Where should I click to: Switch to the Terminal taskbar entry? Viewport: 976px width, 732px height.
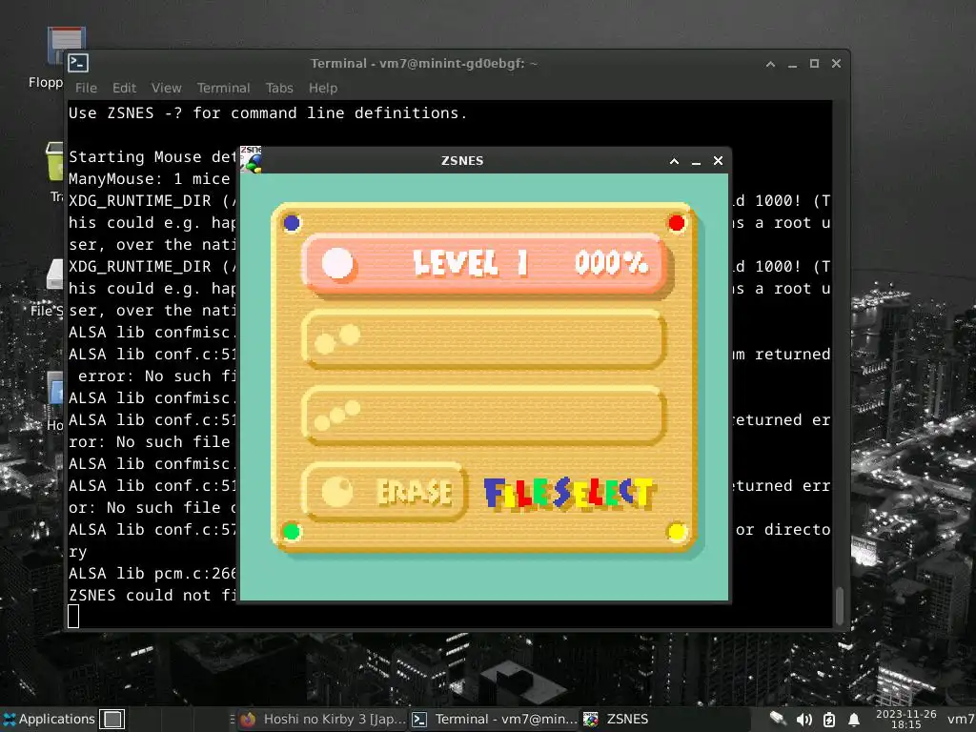(x=495, y=719)
